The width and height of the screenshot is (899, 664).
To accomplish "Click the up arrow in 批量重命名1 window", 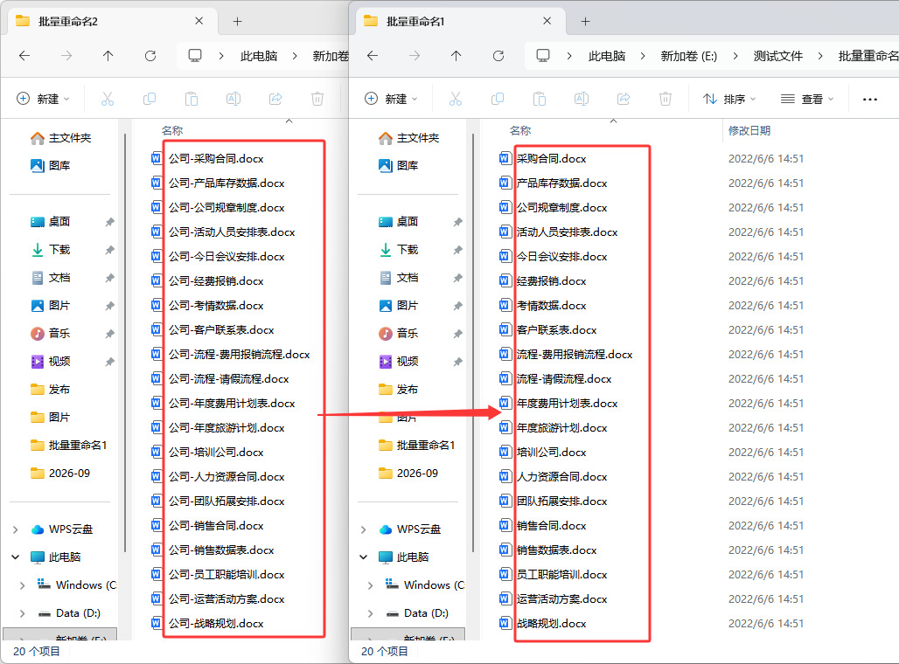I will click(x=456, y=56).
